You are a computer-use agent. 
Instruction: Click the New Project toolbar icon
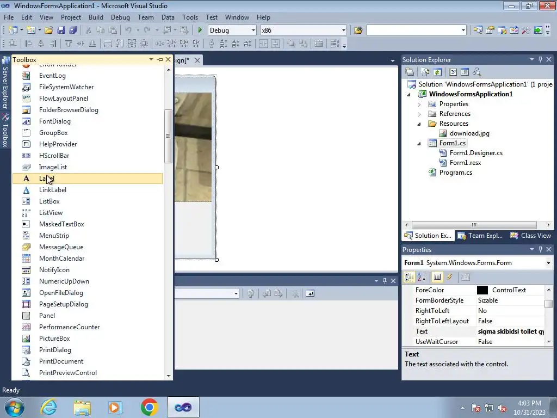point(13,30)
